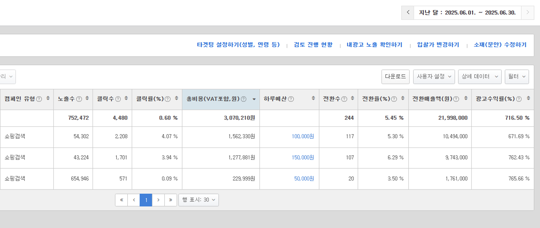Jump to last page of results
The width and height of the screenshot is (540, 228).
170,200
